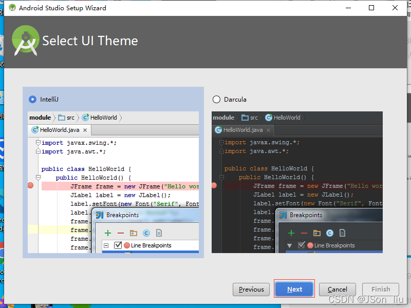Click the Darcula preview folder group icon
The height and width of the screenshot is (308, 411).
pyautogui.click(x=317, y=233)
